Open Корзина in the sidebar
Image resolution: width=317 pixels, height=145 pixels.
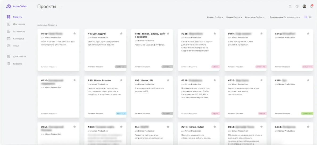(x=14, y=64)
